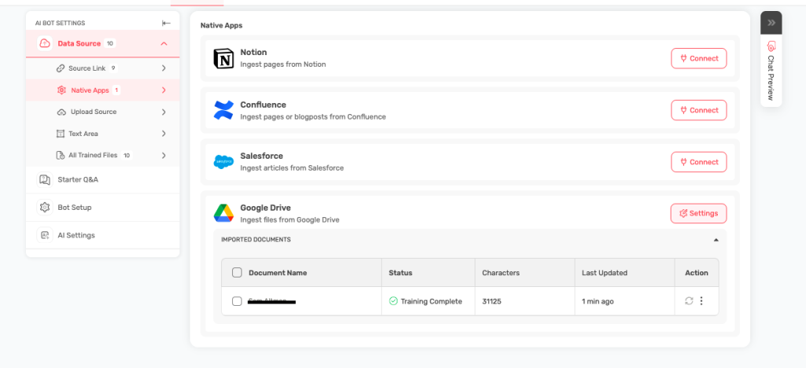Viewport: 806px width, 368px height.
Task: Collapse the AI Bot Settings sidebar arrow
Action: pyautogui.click(x=166, y=23)
